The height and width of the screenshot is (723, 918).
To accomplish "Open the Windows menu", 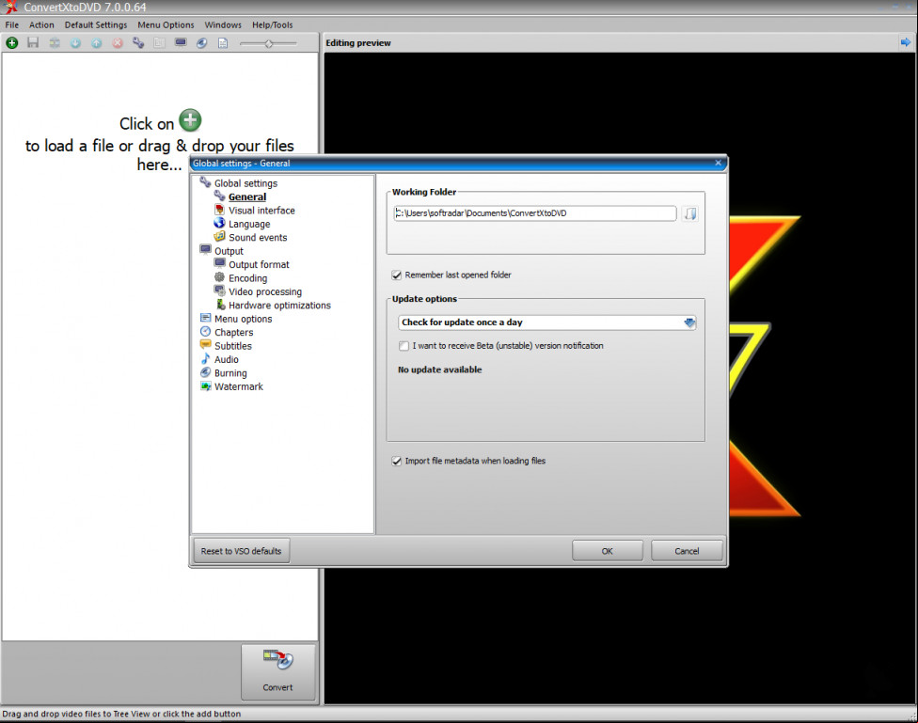I will [223, 24].
